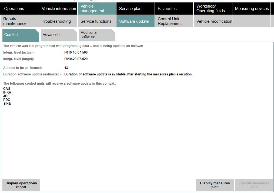Click 'Integr. level (actual):' label
Image resolution: width=274 pixels, height=193 pixels.
[19, 52]
